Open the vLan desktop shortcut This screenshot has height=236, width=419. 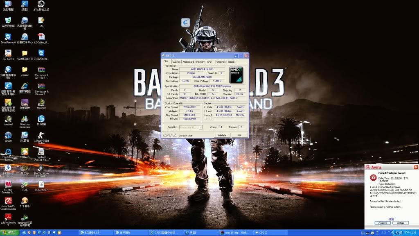tap(25, 186)
